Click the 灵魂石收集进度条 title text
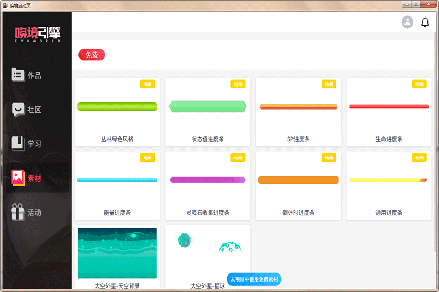Screen dimensions: 439x292 click(x=208, y=213)
